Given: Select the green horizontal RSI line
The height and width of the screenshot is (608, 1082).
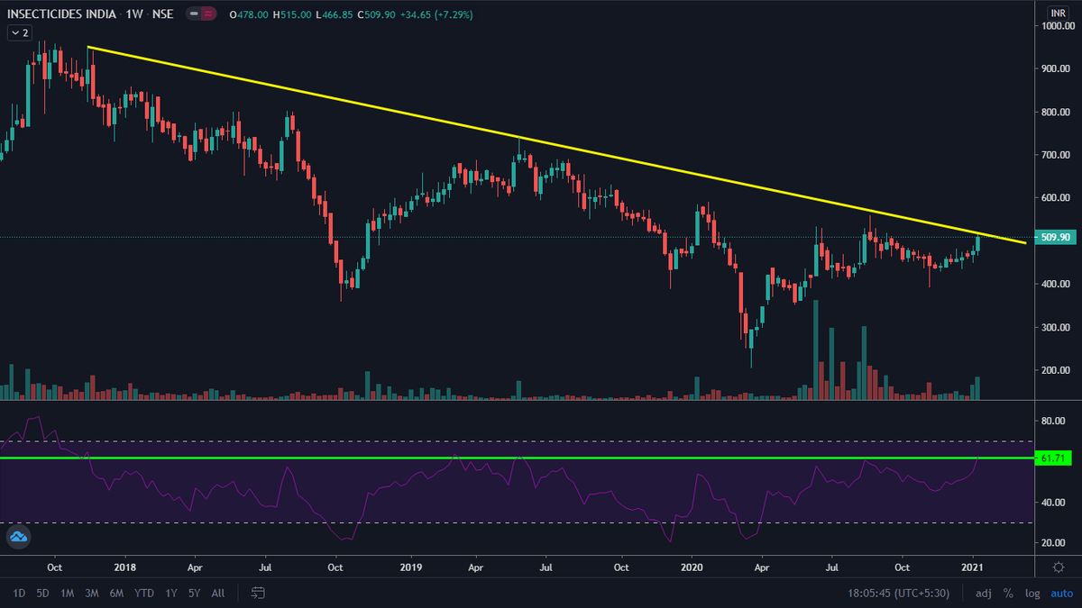Looking at the screenshot, I should 516,458.
